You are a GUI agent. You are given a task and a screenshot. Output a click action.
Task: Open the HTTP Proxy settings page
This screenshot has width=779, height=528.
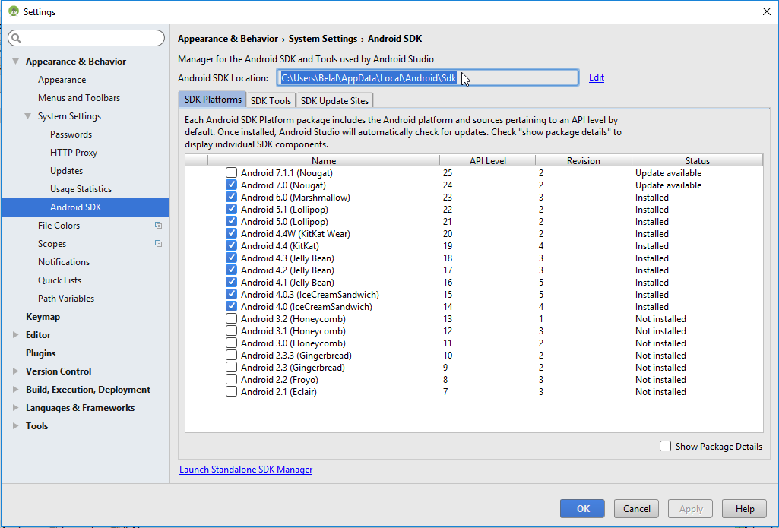pyautogui.click(x=74, y=153)
